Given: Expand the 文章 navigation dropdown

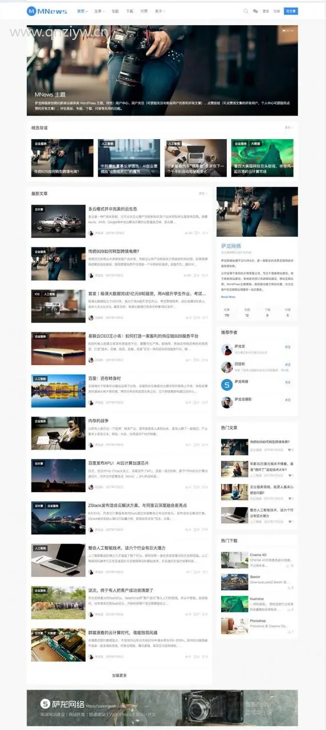Looking at the screenshot, I should 99,11.
